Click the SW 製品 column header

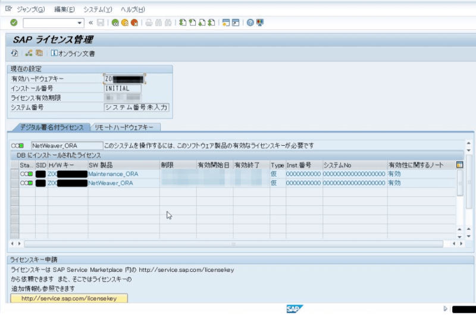124,165
